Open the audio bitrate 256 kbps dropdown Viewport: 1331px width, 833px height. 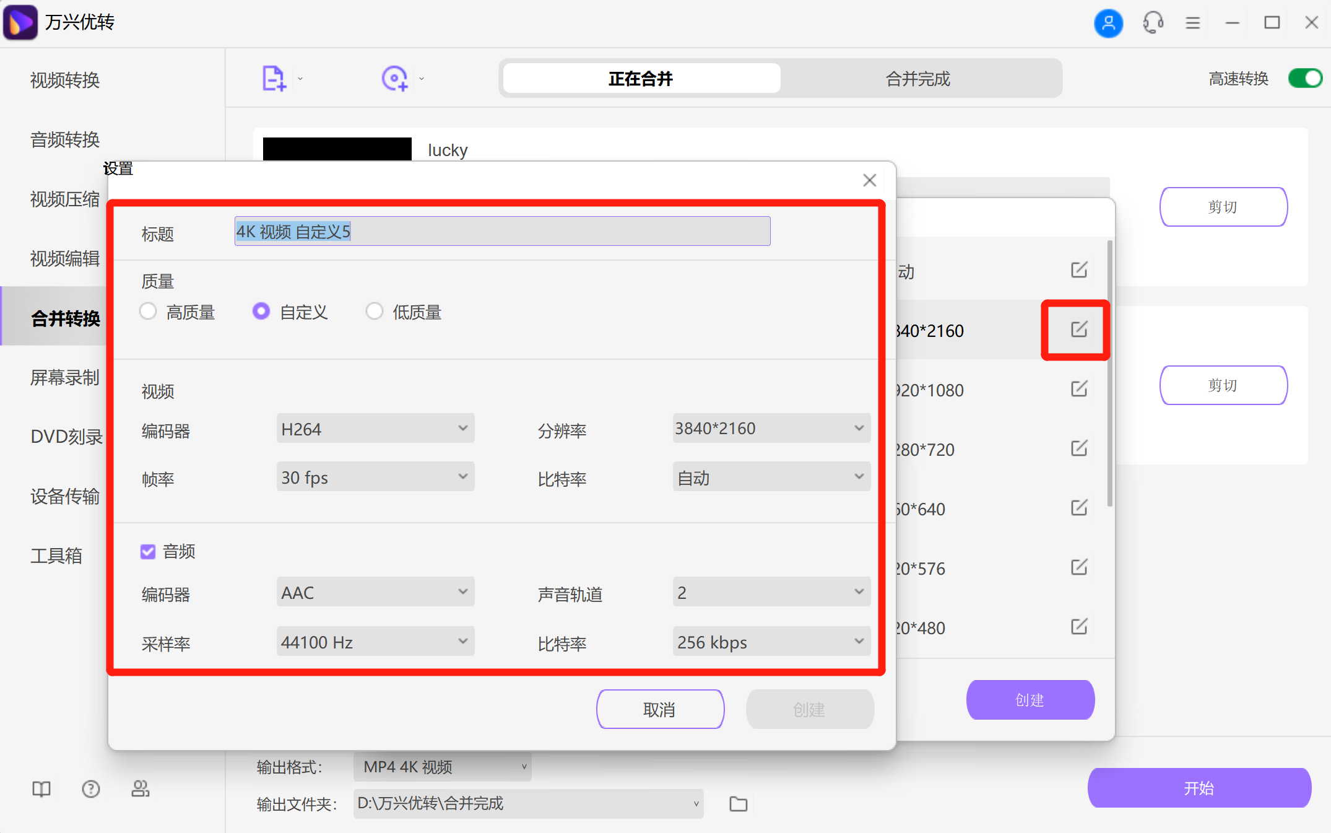771,642
